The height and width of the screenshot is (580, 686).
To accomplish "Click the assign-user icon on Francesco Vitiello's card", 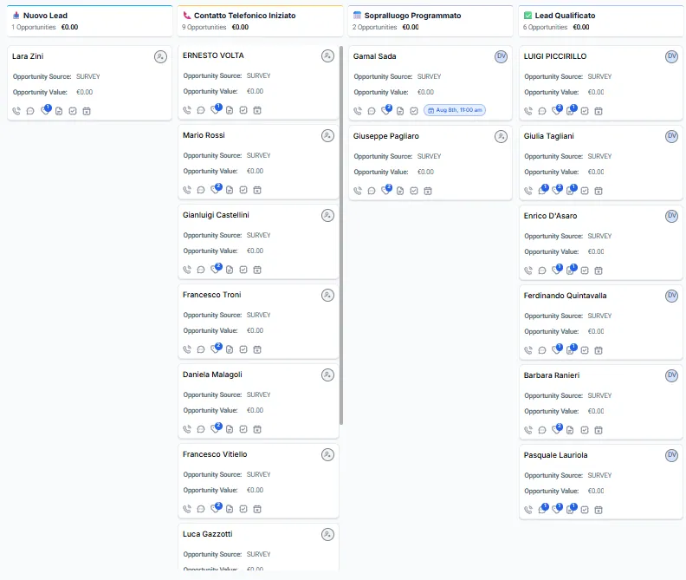I will [x=327, y=454].
